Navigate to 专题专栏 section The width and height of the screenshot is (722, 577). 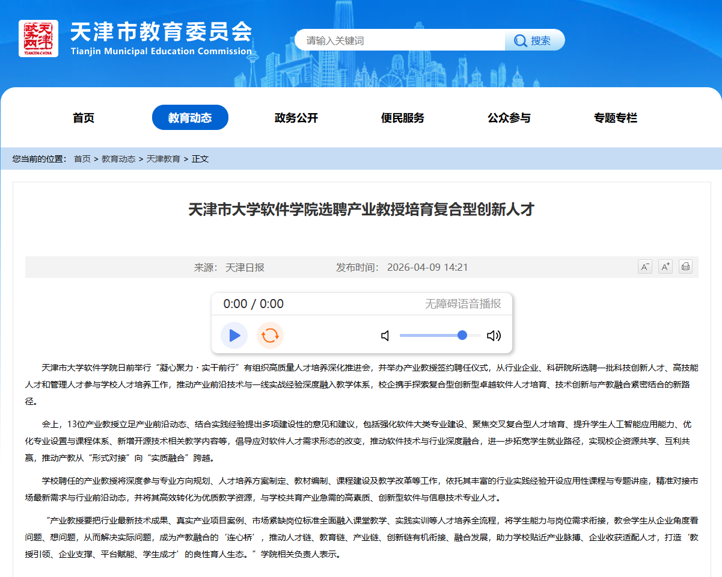[x=616, y=118]
